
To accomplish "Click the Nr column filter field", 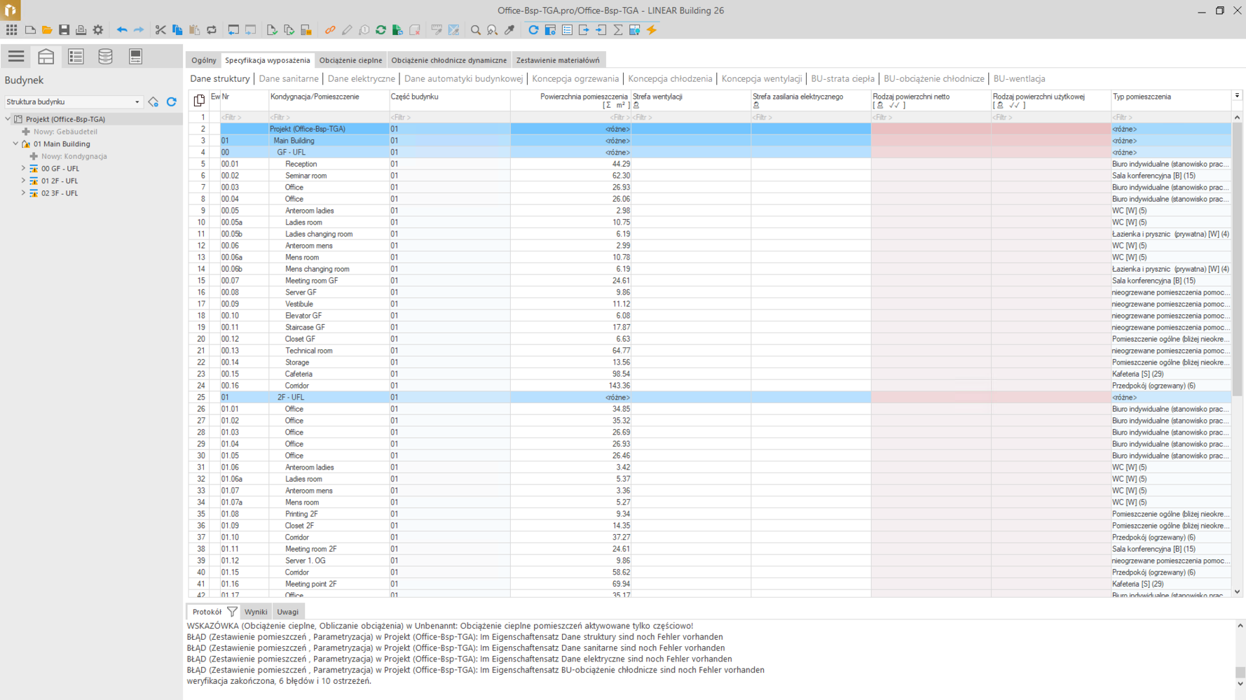I will pos(244,118).
